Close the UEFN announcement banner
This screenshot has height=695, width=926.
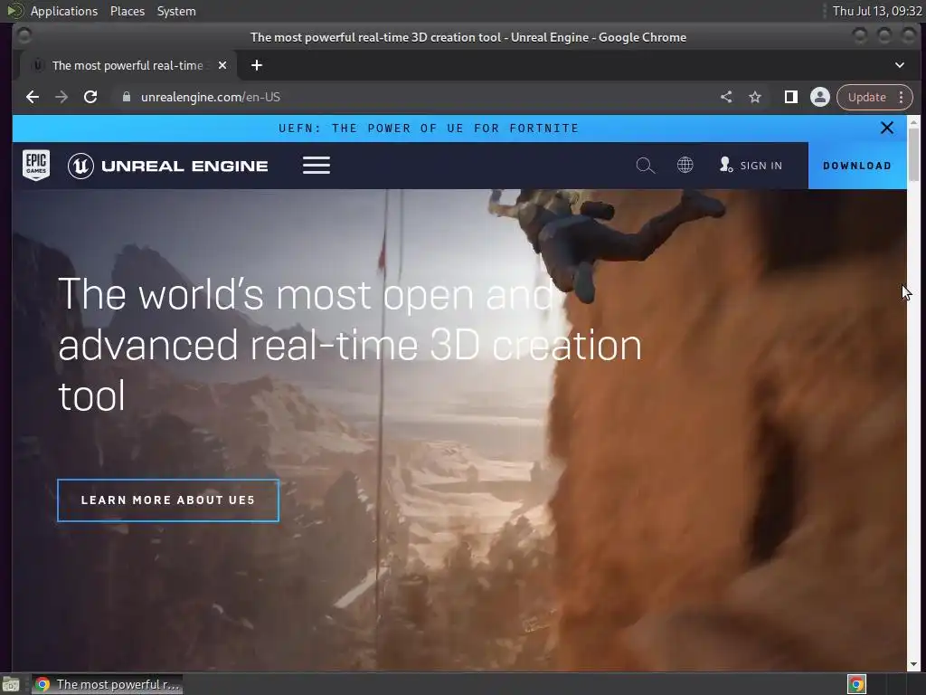point(886,128)
